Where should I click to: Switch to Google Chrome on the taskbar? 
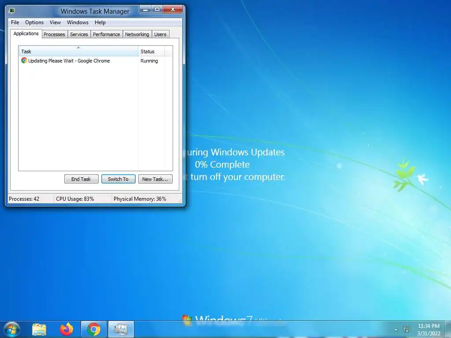click(x=94, y=329)
